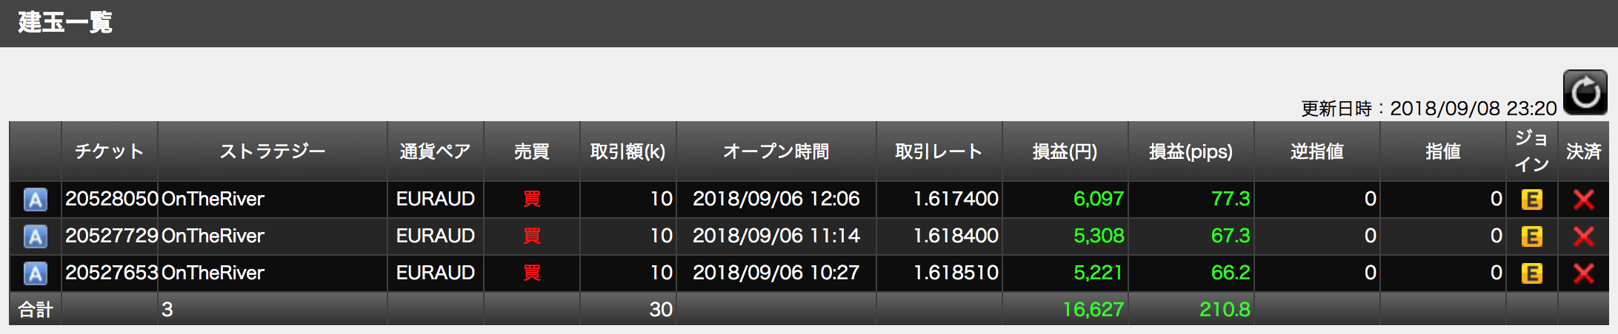Click the yellow E join icon, first row
This screenshot has width=1618, height=334.
coord(1531,200)
